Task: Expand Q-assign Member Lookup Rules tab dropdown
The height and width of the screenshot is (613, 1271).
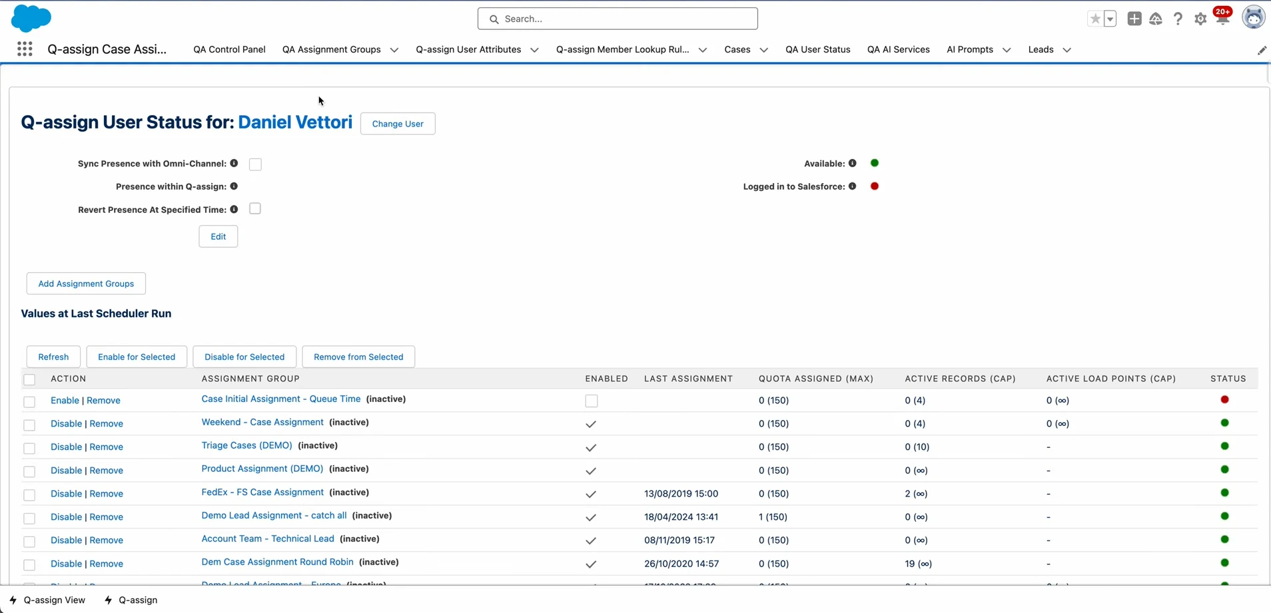Action: click(x=702, y=50)
